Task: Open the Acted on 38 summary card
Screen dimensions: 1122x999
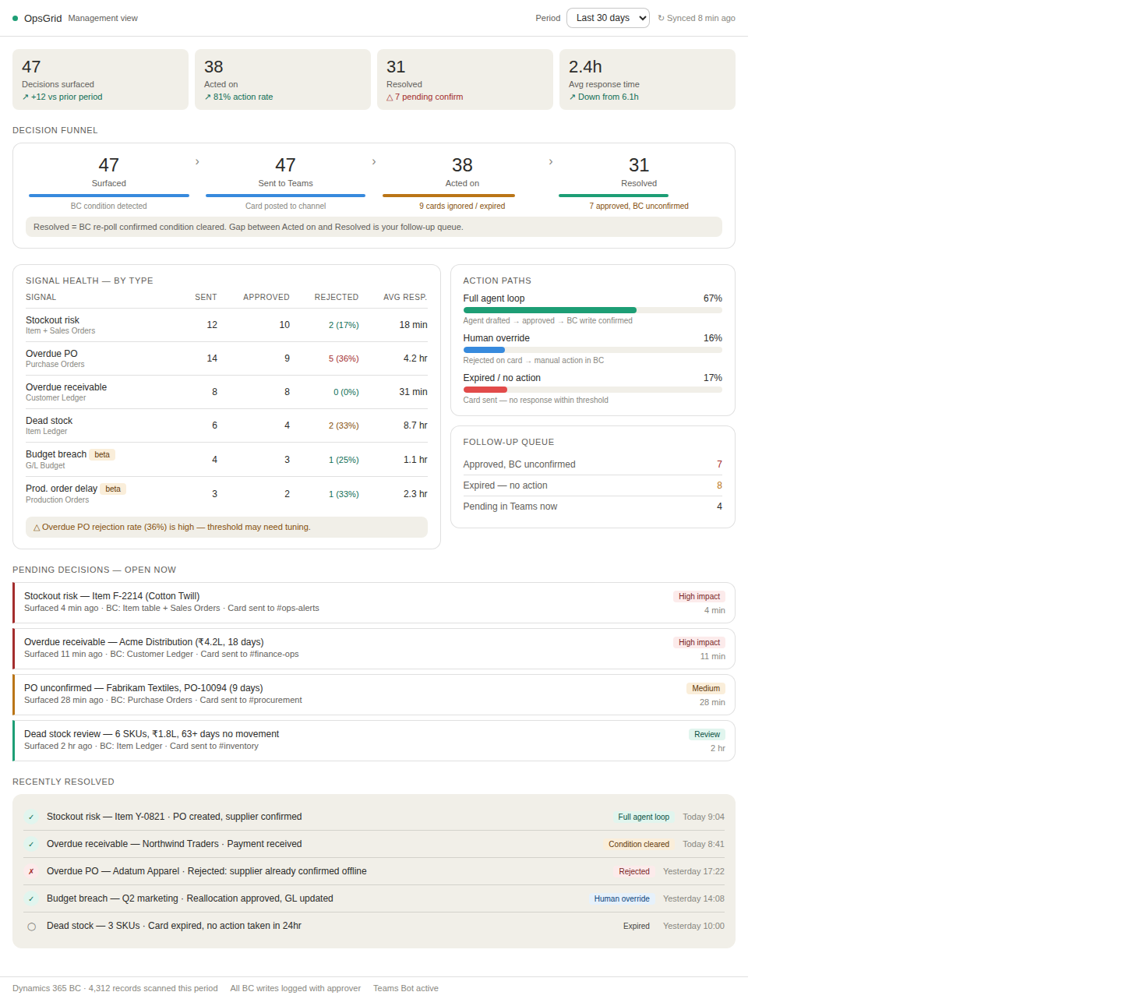Action: tap(283, 79)
